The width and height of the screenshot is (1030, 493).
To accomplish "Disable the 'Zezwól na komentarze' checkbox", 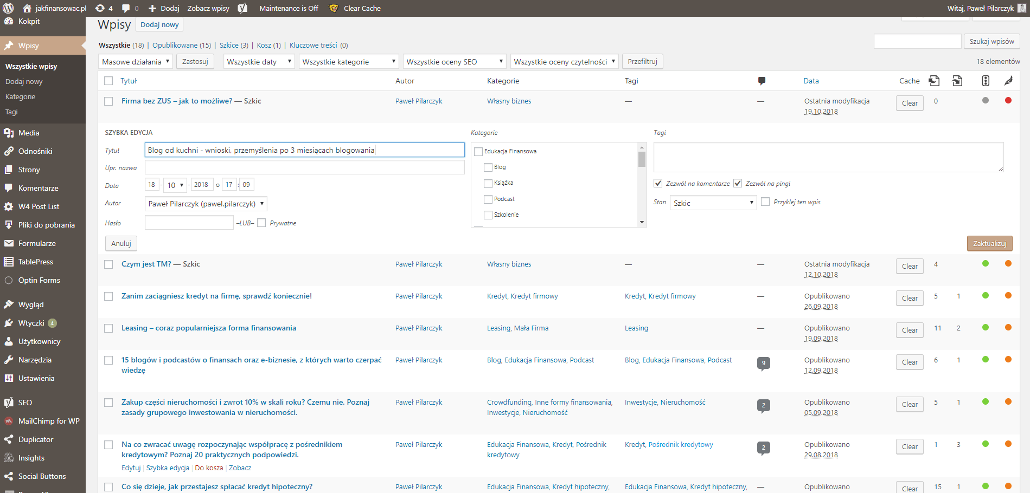I will (658, 183).
